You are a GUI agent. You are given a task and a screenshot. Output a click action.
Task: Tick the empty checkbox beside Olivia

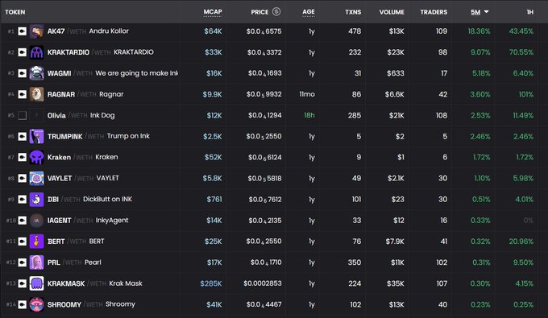pyautogui.click(x=22, y=115)
